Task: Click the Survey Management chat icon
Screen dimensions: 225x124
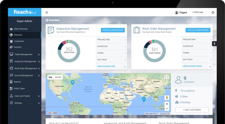Action: pyautogui.click(x=11, y=75)
